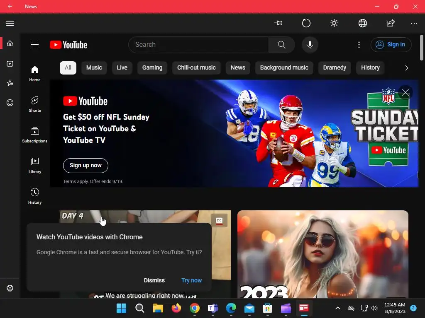This screenshot has width=425, height=318.
Task: Open Home in YouTube sidebar
Action: click(x=35, y=74)
